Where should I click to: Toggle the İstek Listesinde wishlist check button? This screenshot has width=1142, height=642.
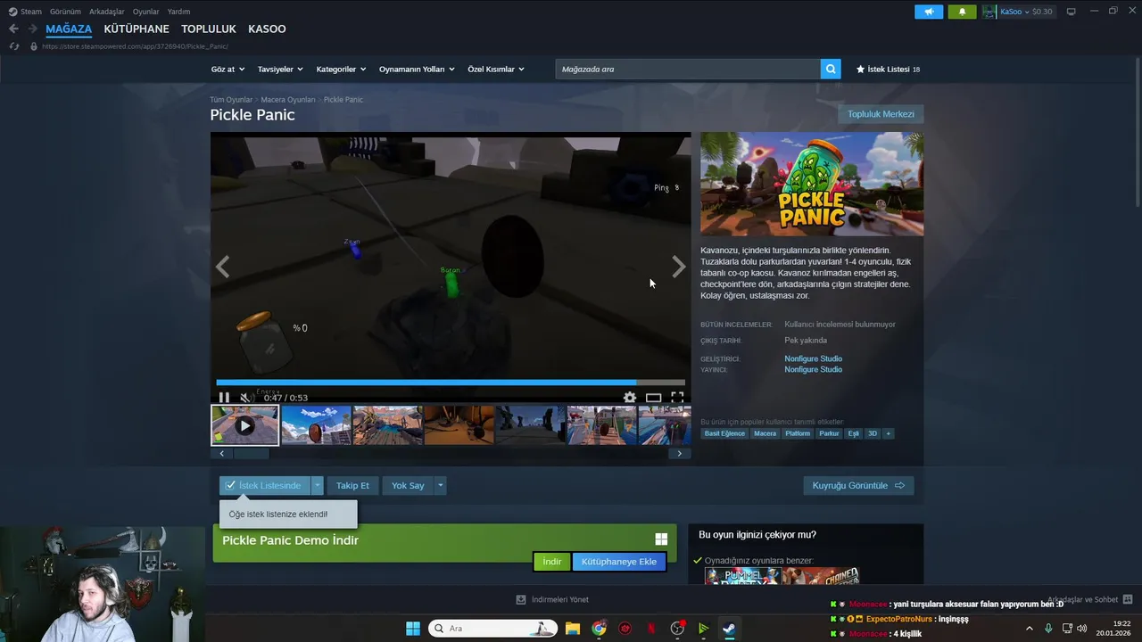[x=265, y=485]
